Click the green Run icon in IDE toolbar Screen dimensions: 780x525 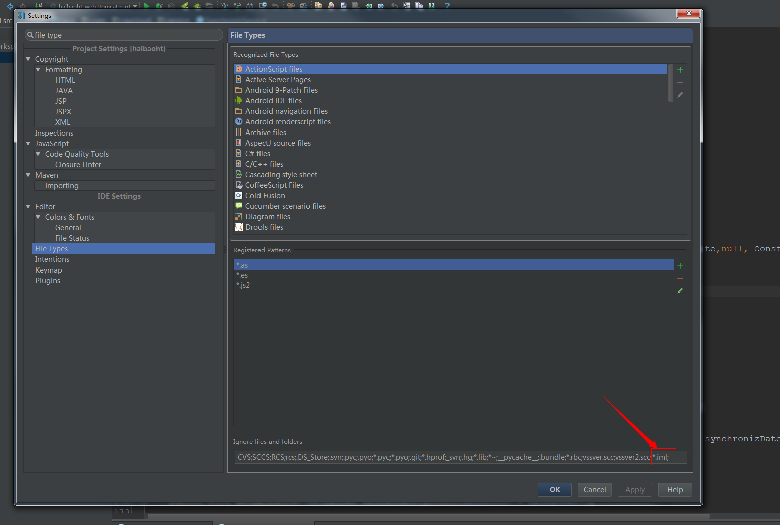tap(147, 5)
